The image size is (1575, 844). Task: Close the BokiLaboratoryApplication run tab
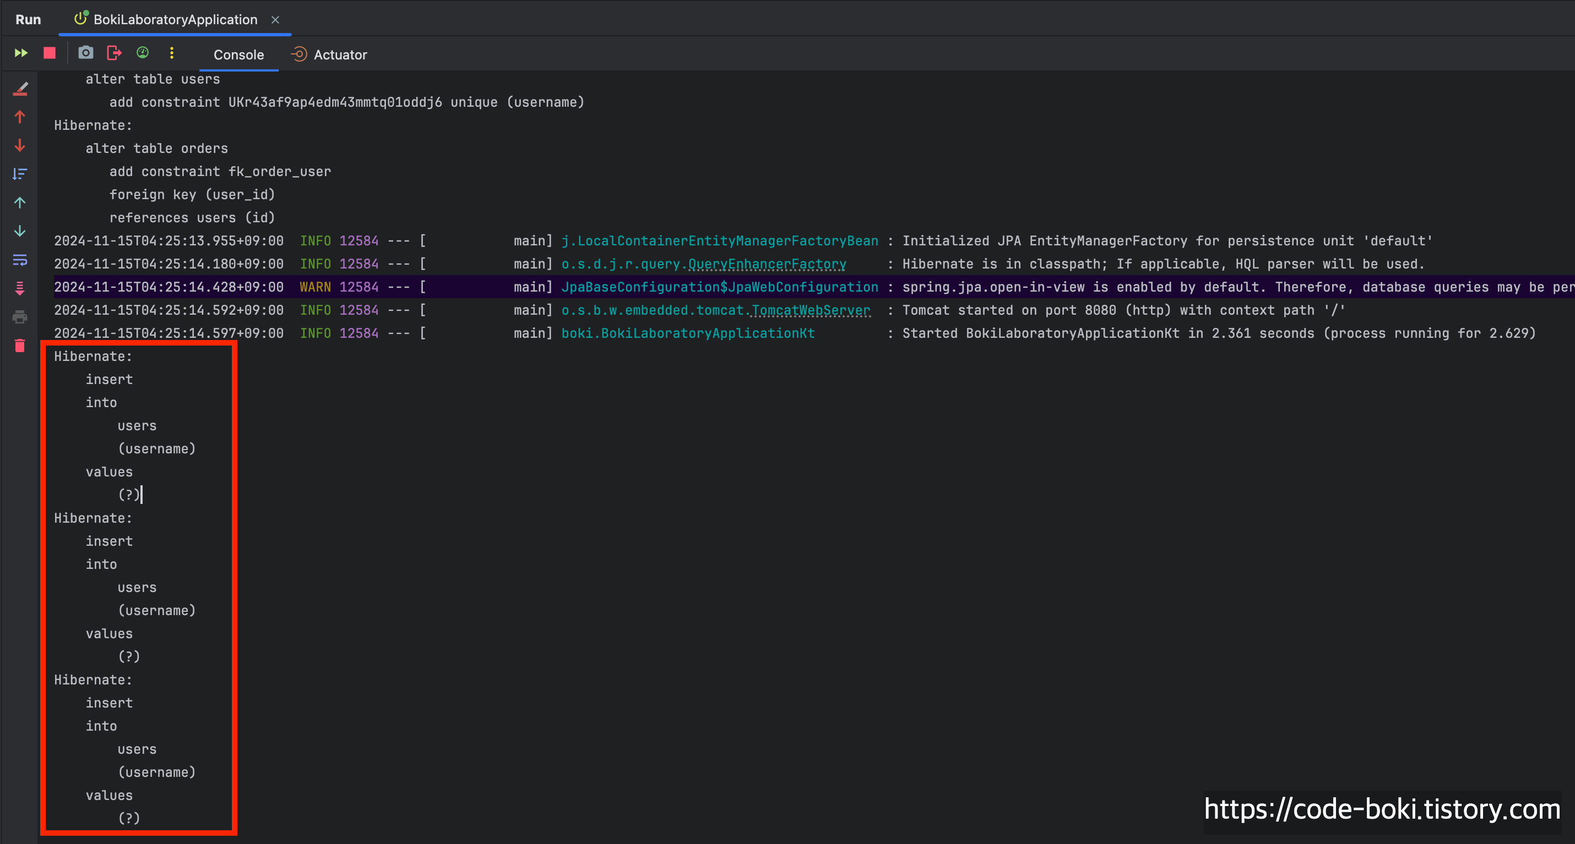(275, 20)
